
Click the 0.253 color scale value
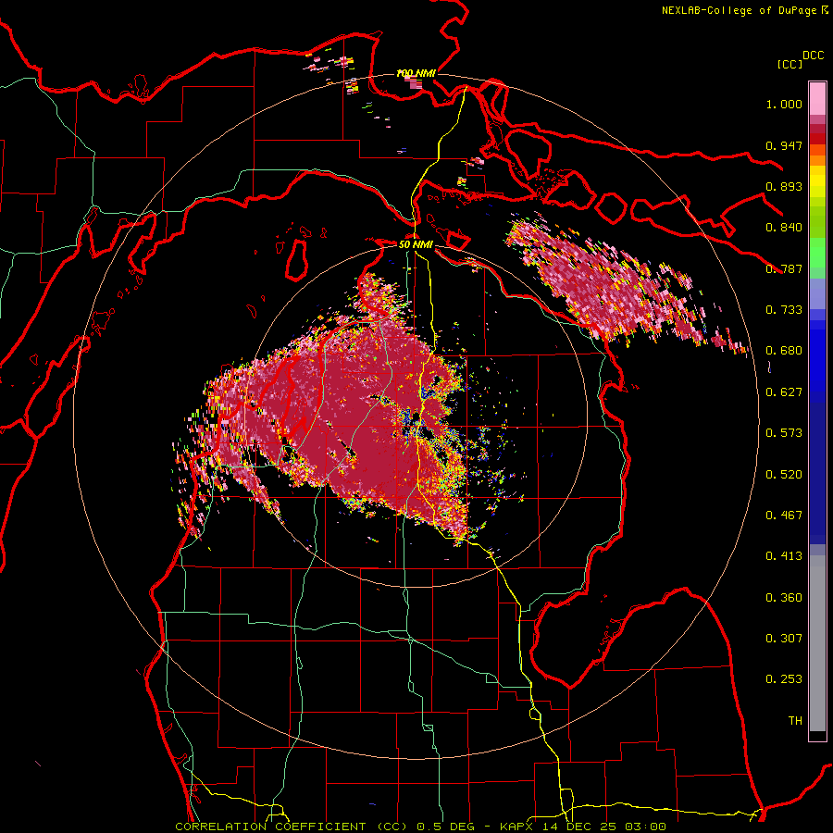(x=784, y=679)
